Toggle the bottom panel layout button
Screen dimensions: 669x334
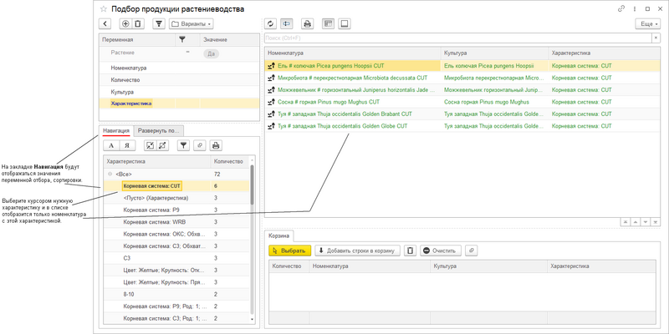(345, 23)
